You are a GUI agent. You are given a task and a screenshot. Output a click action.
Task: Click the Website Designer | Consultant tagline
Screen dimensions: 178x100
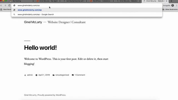coord(66,22)
